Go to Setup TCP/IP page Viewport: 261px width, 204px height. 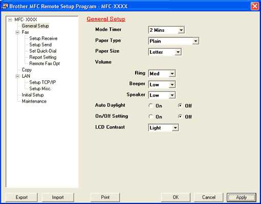pyautogui.click(x=42, y=83)
